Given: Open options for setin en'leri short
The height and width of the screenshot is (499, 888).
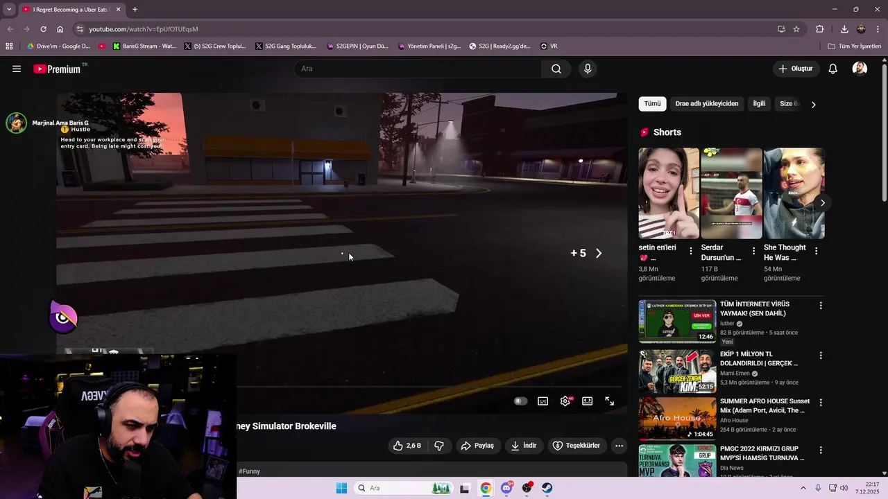Looking at the screenshot, I should [691, 251].
